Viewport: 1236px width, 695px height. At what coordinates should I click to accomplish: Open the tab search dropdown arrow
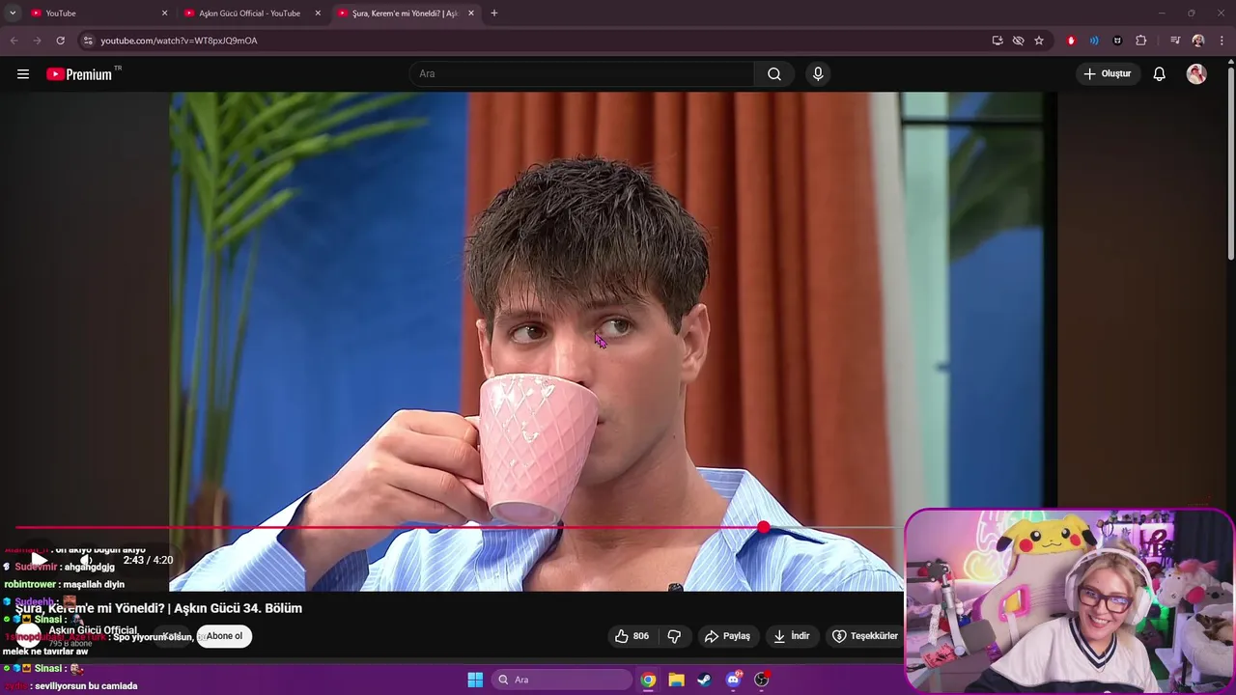tap(13, 13)
